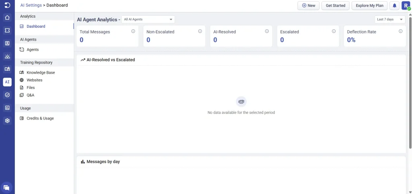Click the AI Settings breadcrumb link
This screenshot has width=412, height=194.
pyautogui.click(x=31, y=5)
